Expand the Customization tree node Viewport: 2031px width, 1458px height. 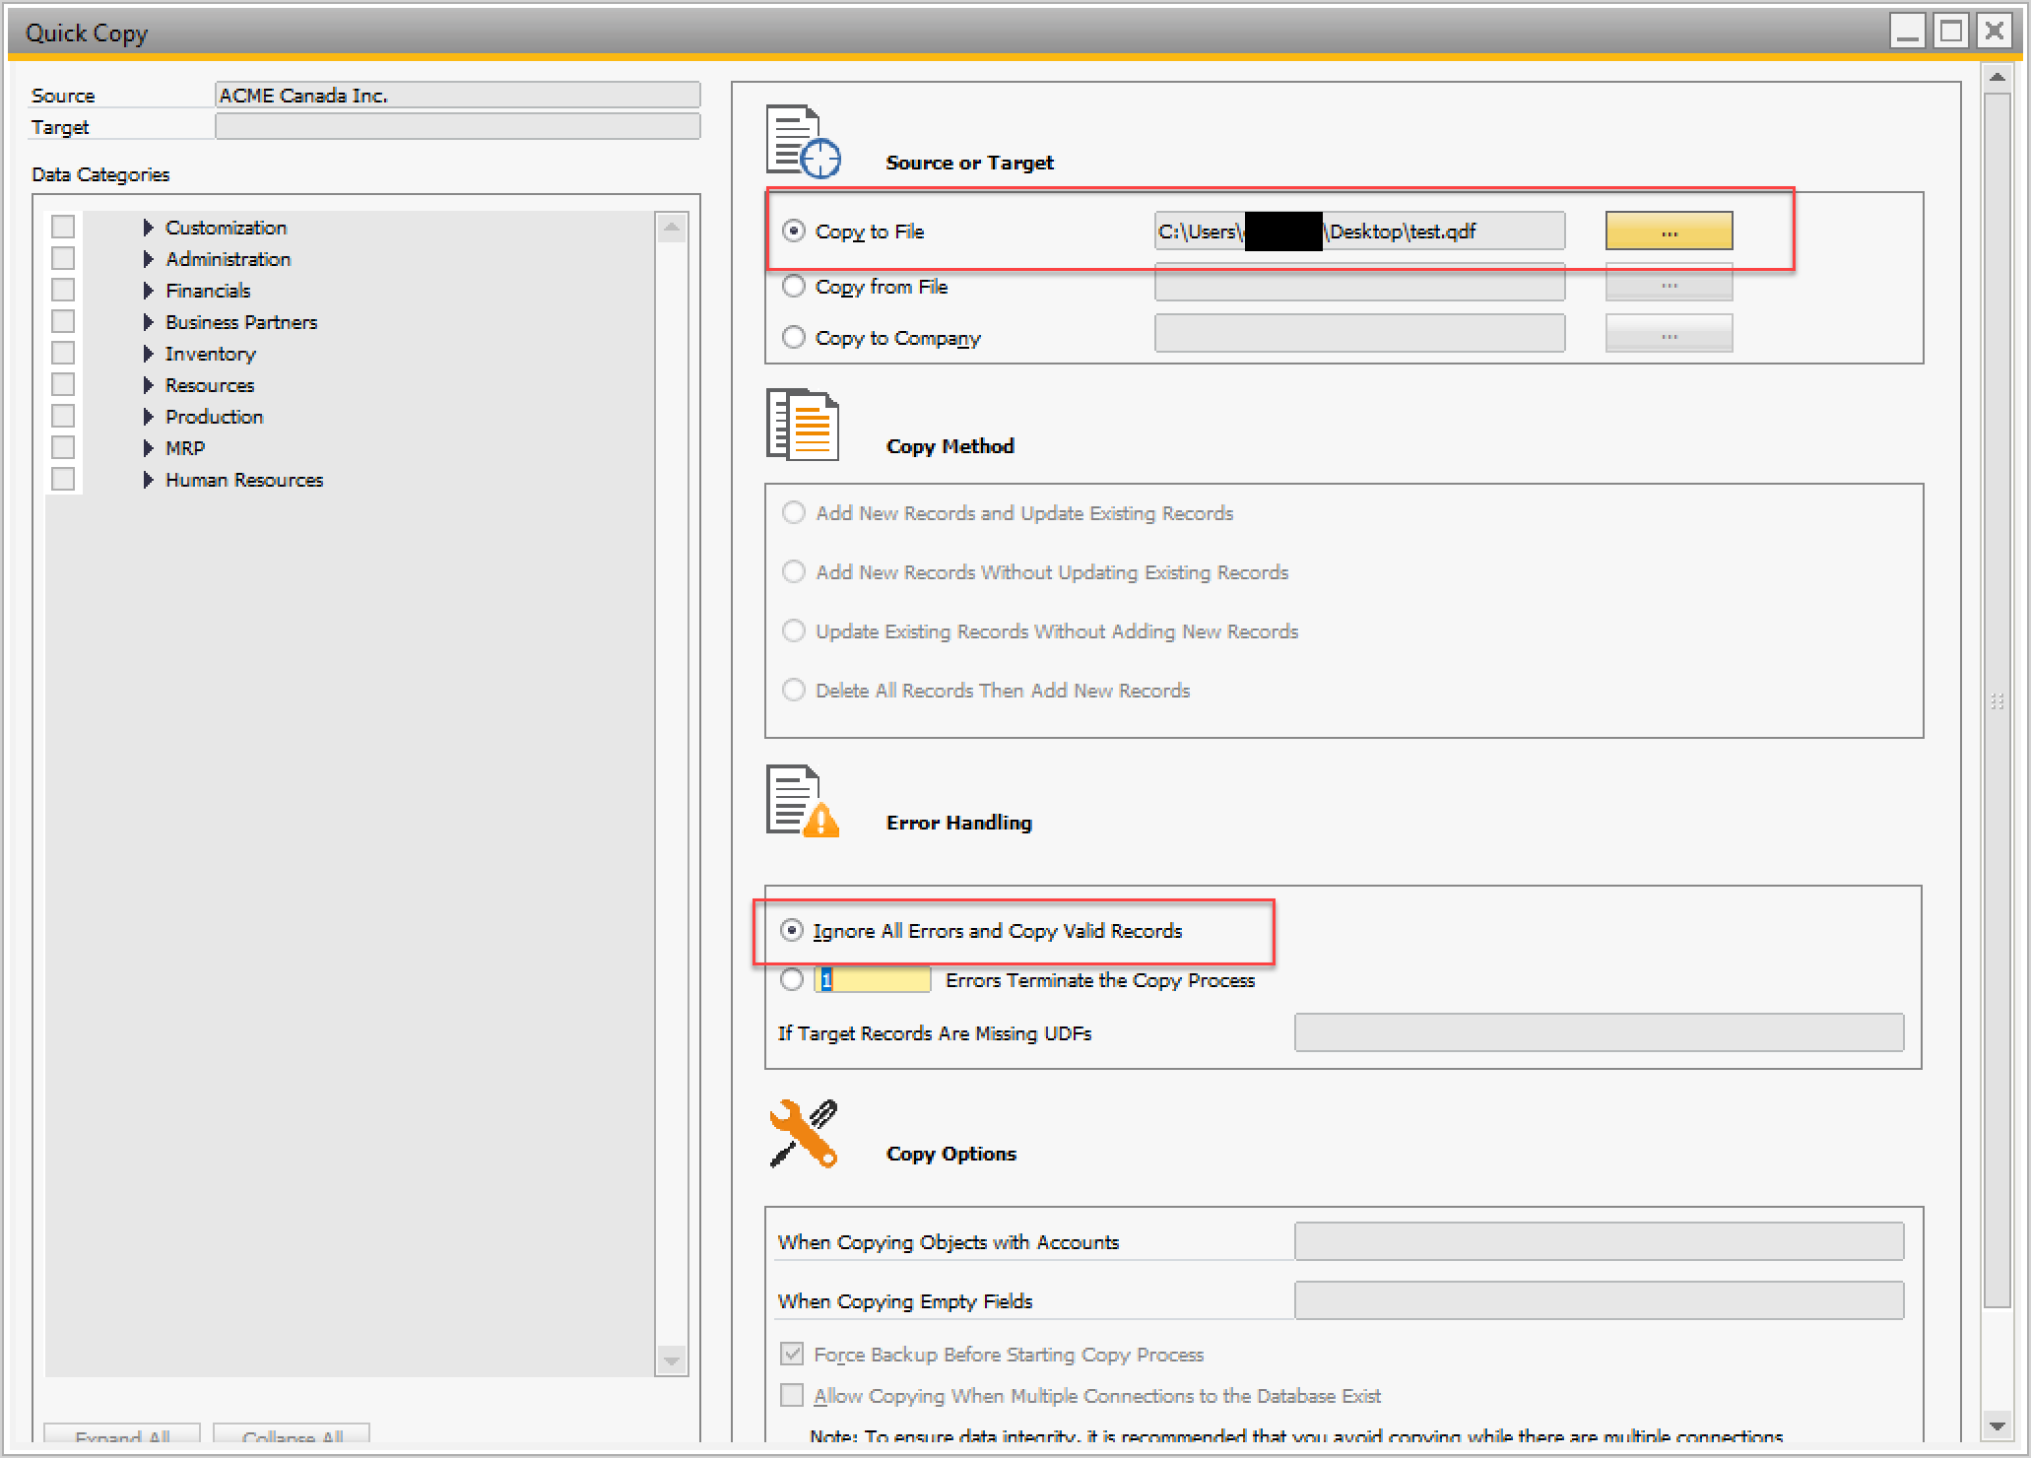pos(148,228)
